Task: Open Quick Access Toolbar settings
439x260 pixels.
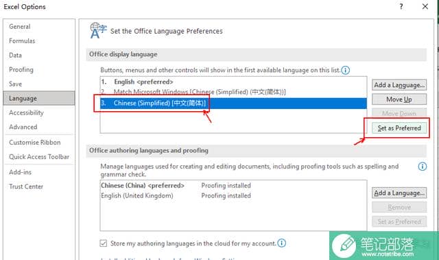Action: [x=39, y=156]
